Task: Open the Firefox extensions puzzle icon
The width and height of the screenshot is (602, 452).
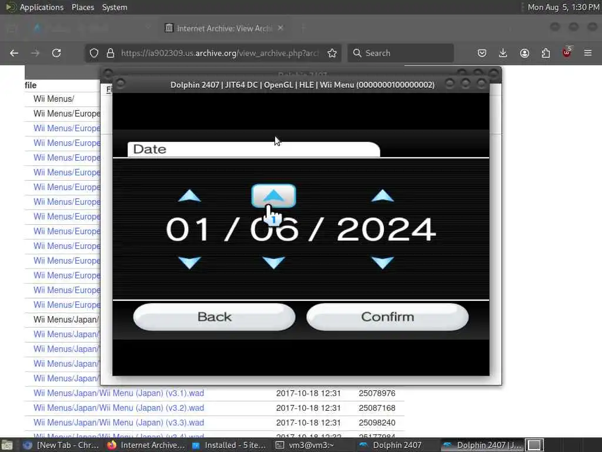Action: pos(546,53)
